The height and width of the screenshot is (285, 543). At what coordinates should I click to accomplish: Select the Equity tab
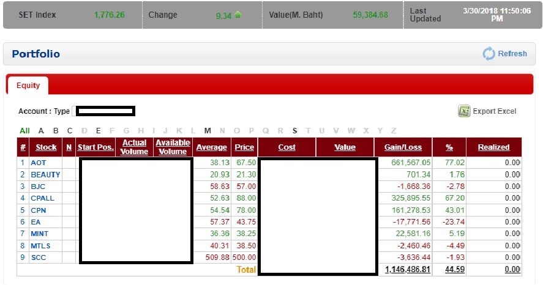(x=28, y=86)
